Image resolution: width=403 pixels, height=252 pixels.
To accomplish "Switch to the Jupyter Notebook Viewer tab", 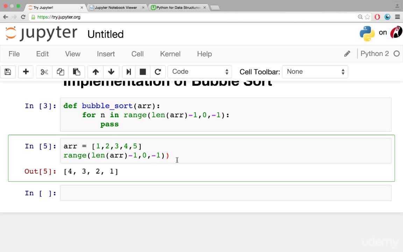I will pyautogui.click(x=116, y=7).
